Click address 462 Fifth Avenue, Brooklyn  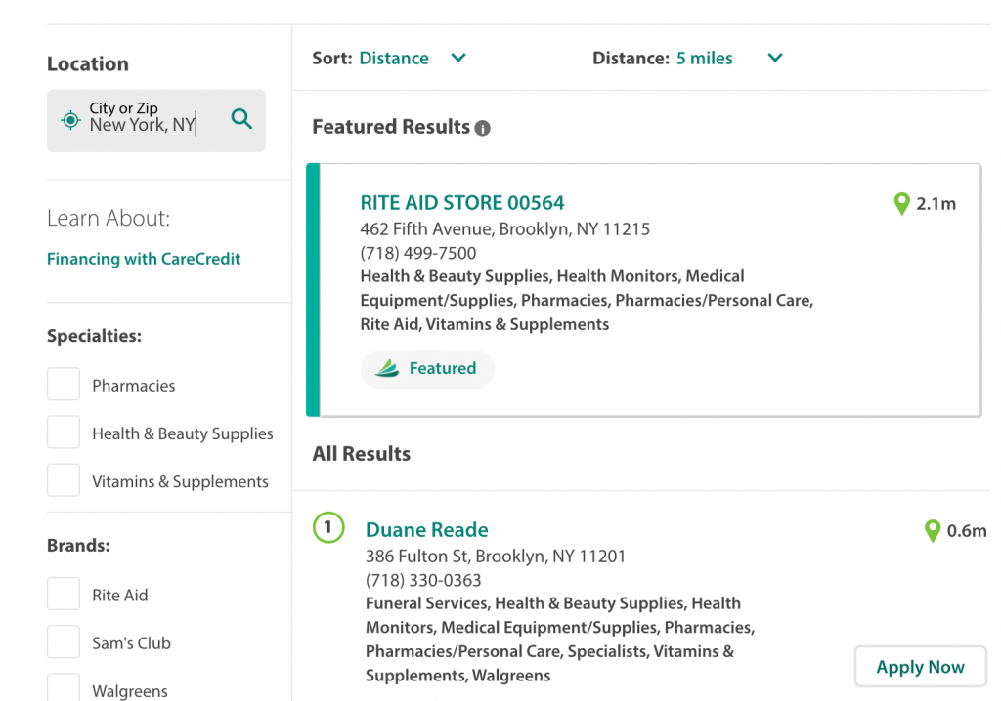[x=505, y=229]
